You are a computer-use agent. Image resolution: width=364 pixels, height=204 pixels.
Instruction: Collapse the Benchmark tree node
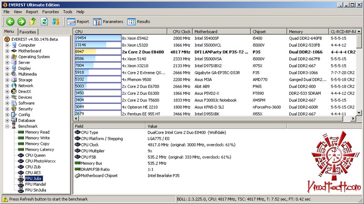[7, 126]
